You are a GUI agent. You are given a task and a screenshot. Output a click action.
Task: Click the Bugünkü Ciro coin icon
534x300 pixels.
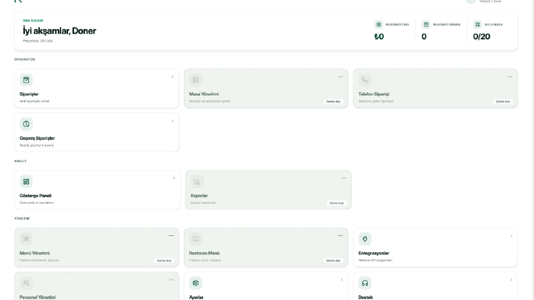coord(378,24)
